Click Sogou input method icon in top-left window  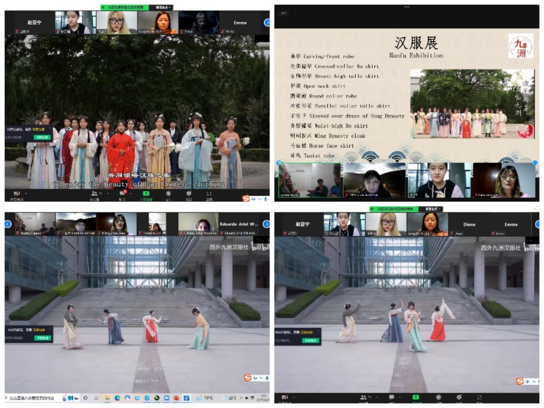tap(246, 198)
